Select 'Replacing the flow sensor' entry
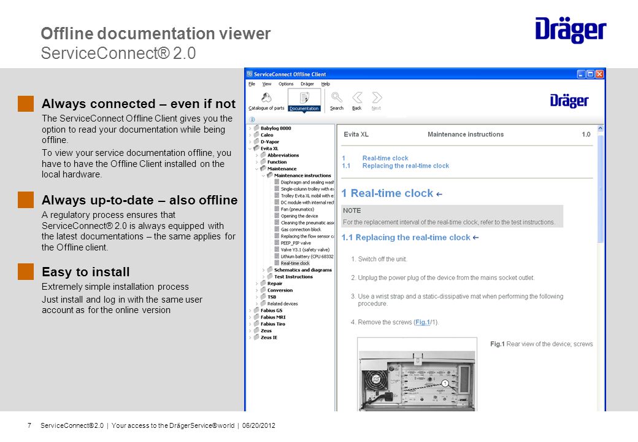The image size is (638, 442). tap(307, 236)
